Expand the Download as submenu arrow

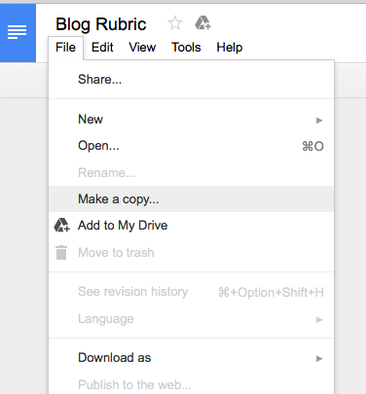pos(319,358)
